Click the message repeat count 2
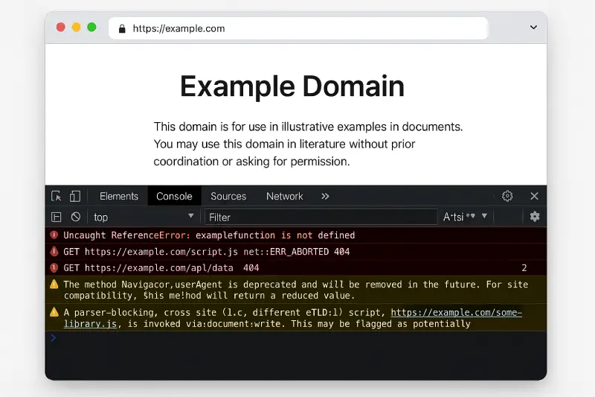Screen dimensions: 595x397 (x=524, y=268)
